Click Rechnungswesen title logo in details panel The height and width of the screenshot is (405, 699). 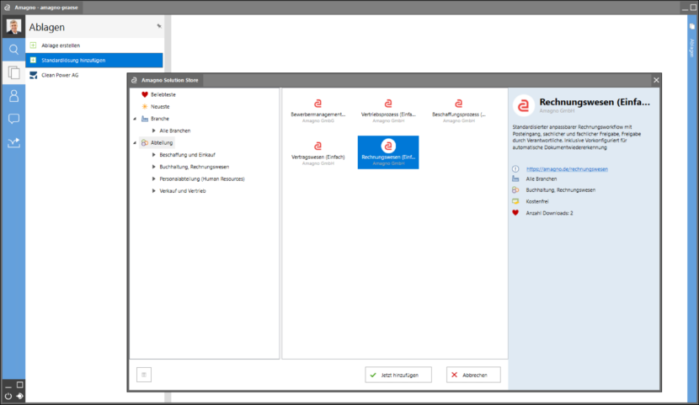tap(523, 105)
